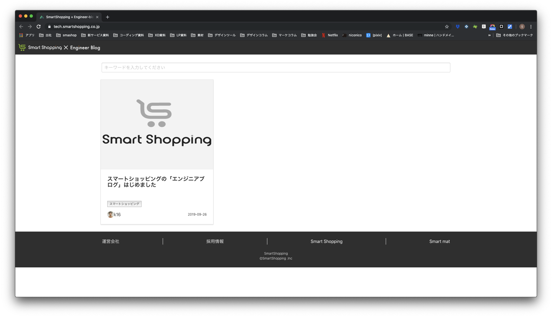Focus the keyword search input field
552x317 pixels.
[x=276, y=67]
